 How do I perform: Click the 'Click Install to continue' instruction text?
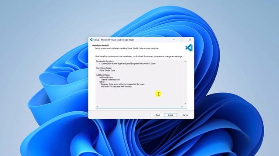(x=139, y=56)
